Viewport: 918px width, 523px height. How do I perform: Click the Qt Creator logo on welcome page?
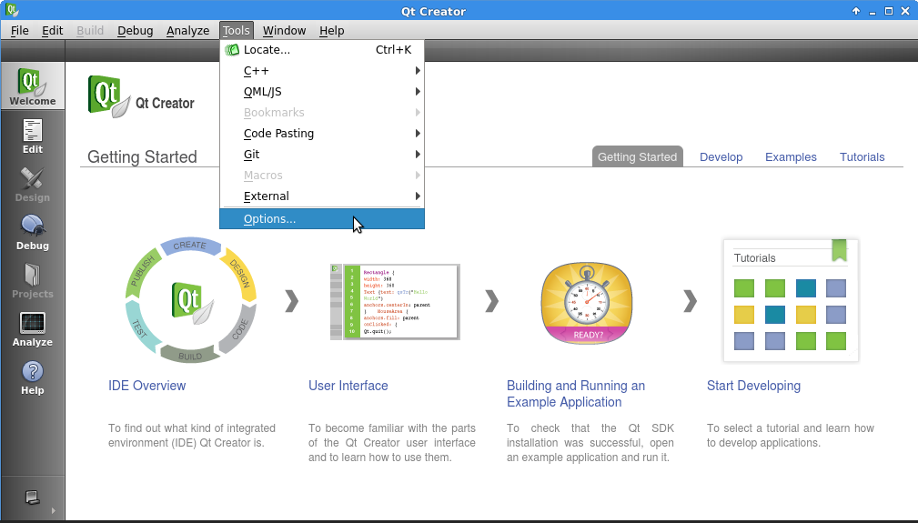(x=109, y=96)
